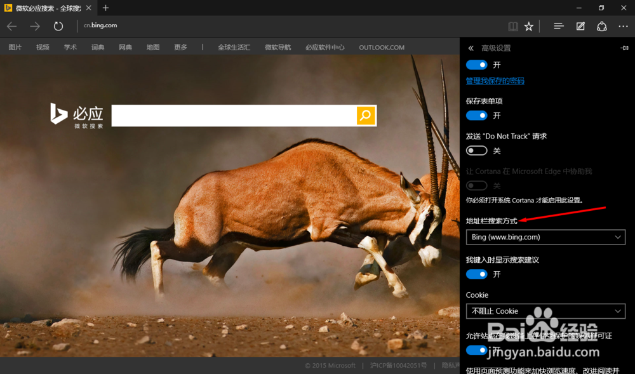Enable the Do Not Track toggle
635x374 pixels.
click(x=476, y=150)
